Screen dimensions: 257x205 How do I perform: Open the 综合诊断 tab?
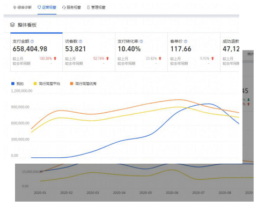23,8
